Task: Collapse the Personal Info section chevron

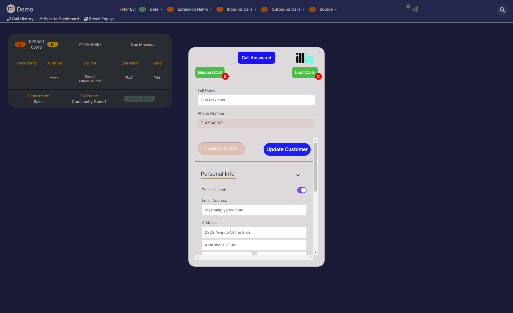Action: [298, 175]
